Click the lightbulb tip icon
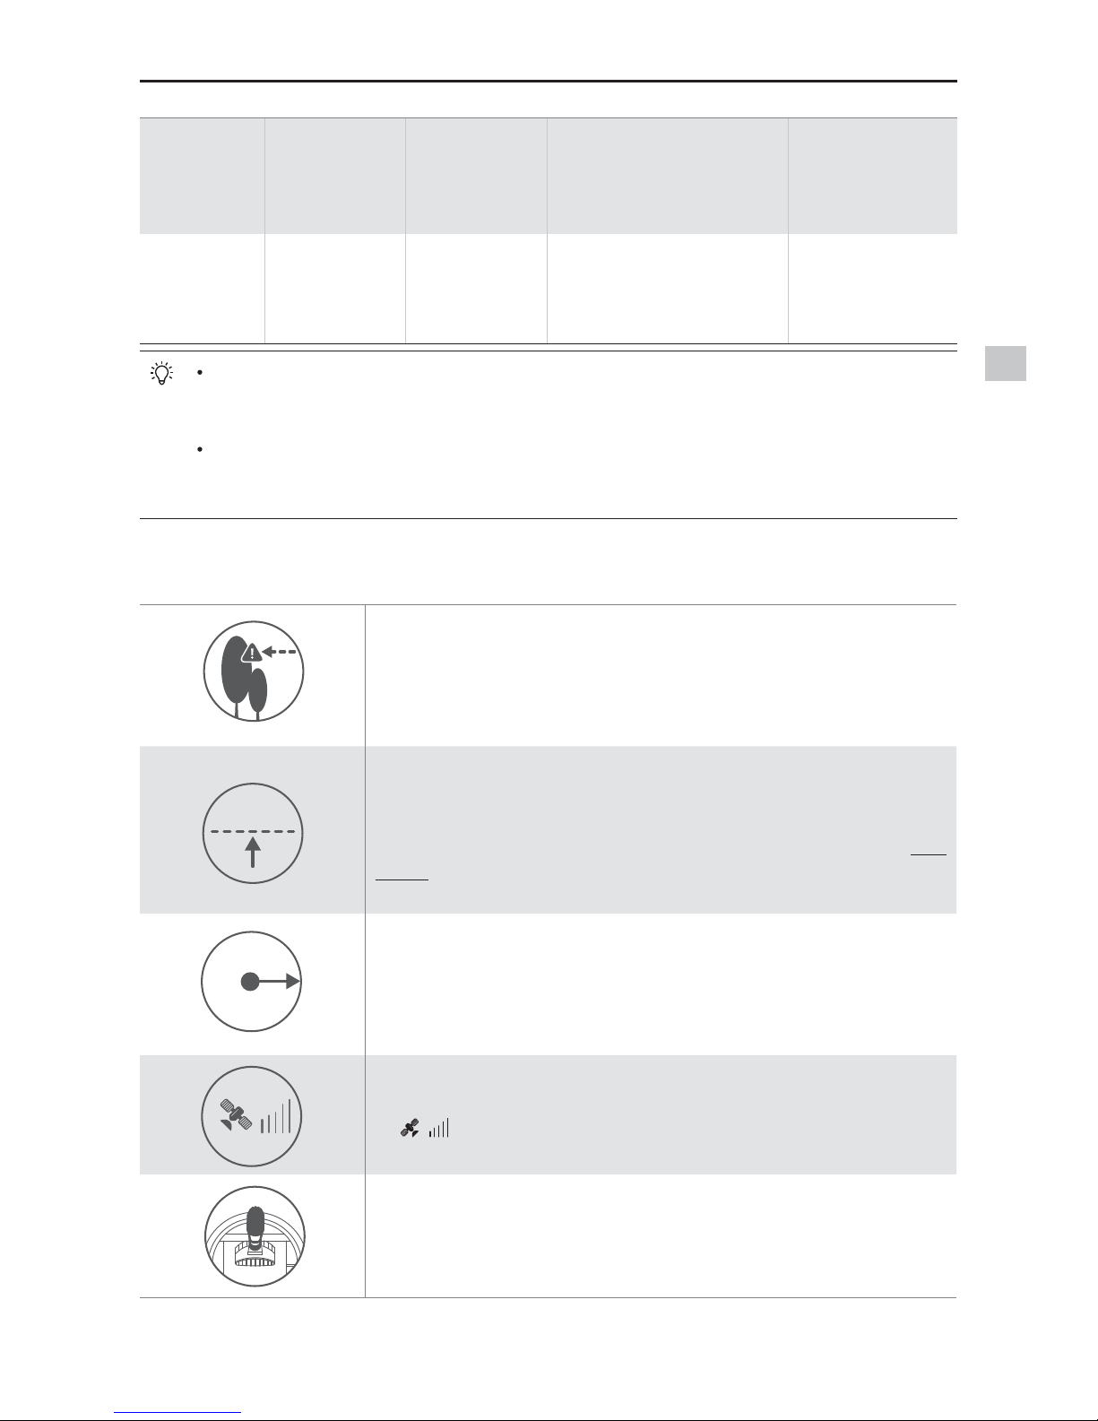Screen dimensions: 1098x1421 [x=162, y=374]
